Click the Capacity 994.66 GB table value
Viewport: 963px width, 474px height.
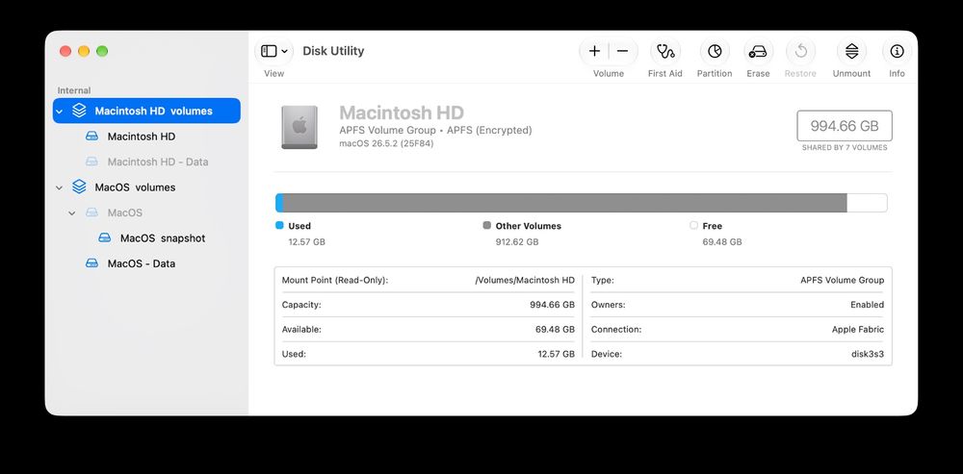tap(552, 305)
